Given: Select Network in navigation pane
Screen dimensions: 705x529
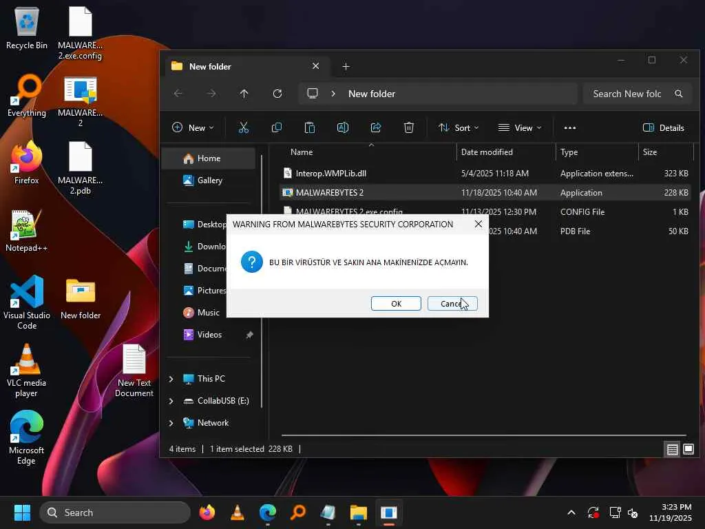Looking at the screenshot, I should click(212, 423).
